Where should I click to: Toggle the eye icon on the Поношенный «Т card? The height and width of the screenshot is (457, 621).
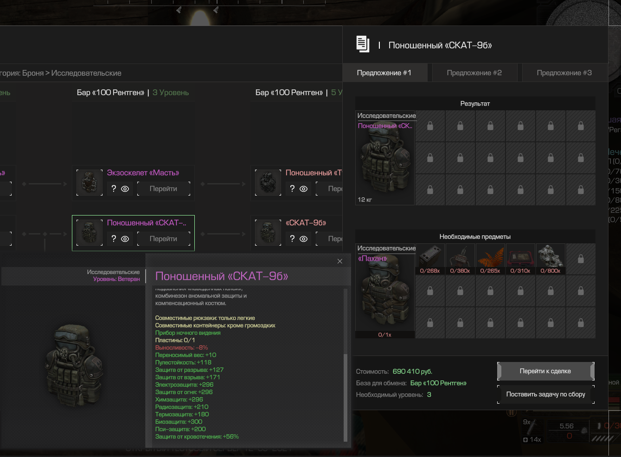(303, 189)
